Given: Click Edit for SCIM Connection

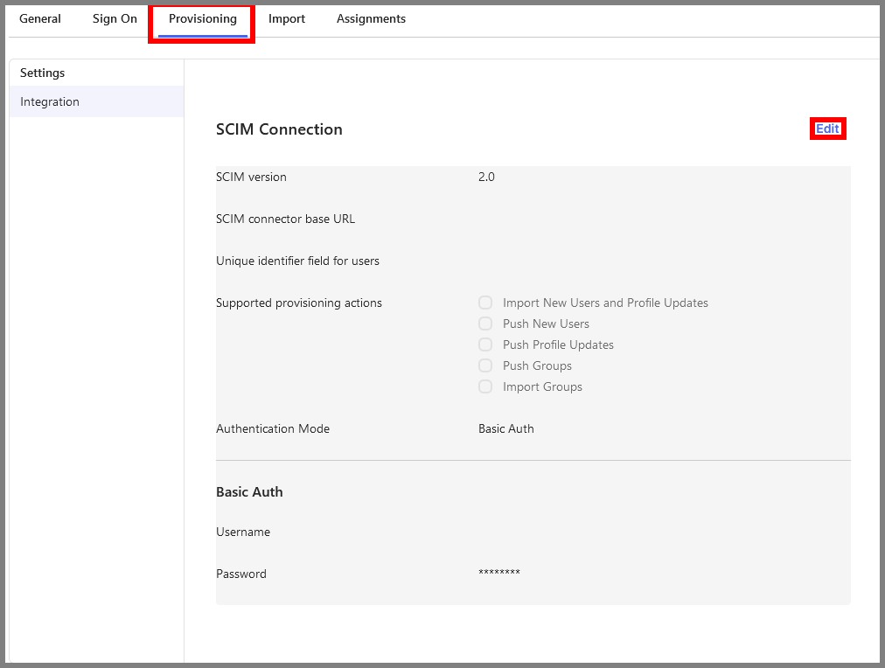Looking at the screenshot, I should point(827,129).
